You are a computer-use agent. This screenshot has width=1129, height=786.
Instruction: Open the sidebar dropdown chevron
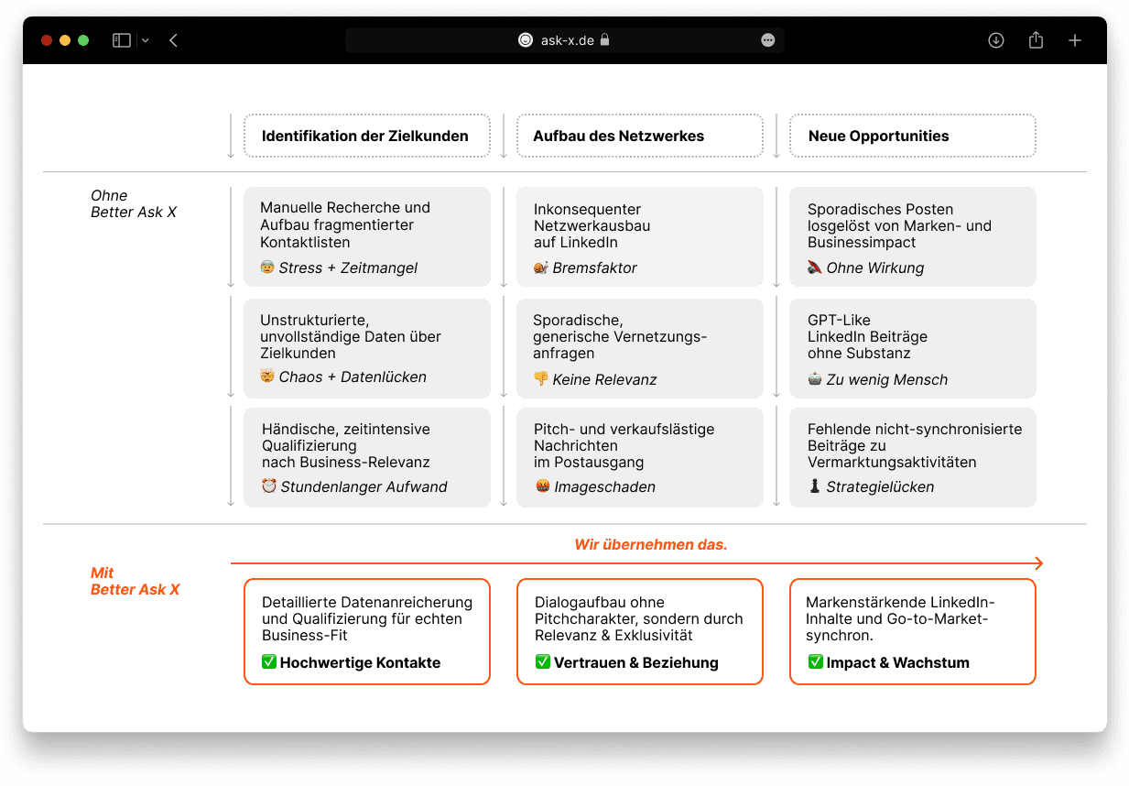point(146,40)
